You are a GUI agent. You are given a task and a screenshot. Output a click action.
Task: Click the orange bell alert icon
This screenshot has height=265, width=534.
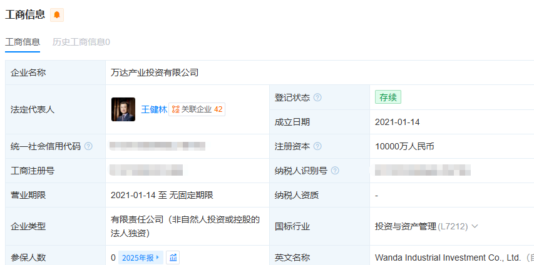(57, 14)
